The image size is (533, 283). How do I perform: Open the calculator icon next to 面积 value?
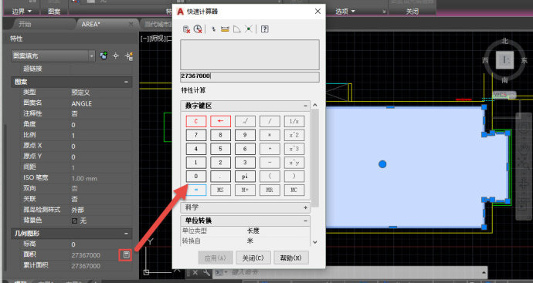127,254
